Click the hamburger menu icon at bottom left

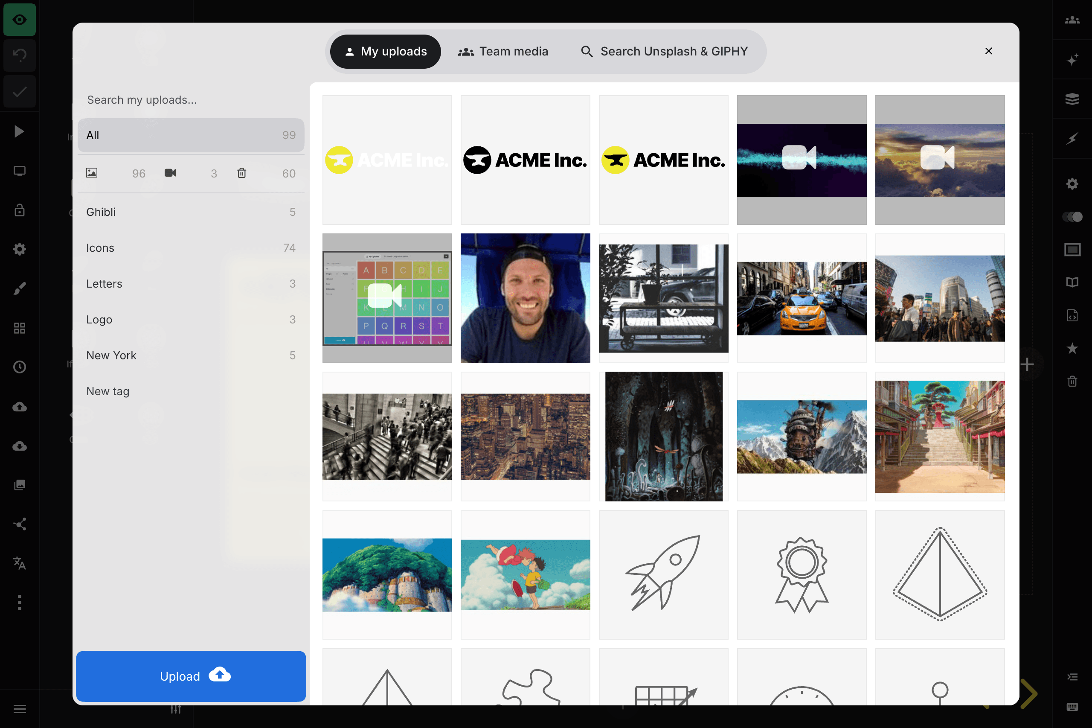click(x=20, y=709)
